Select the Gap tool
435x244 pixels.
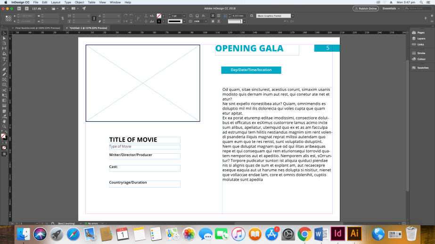point(4,48)
